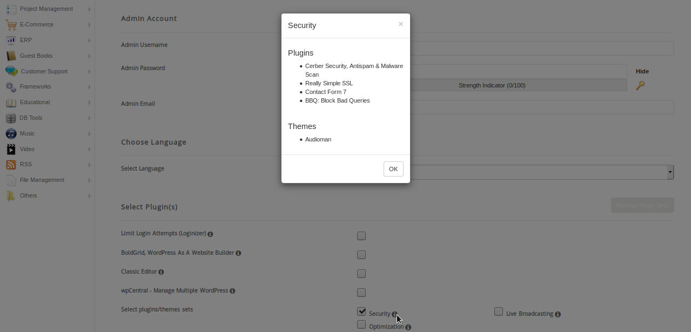Click the key icon to generate a password
This screenshot has width=691, height=332.
[x=640, y=85]
